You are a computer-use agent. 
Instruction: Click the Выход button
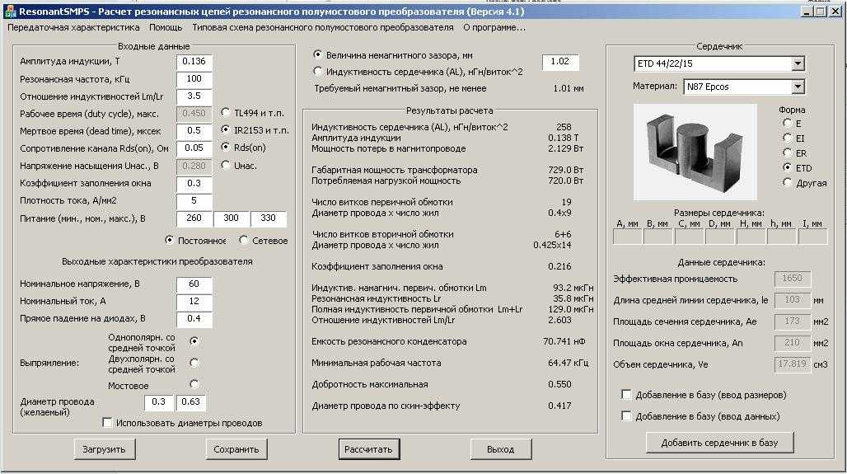tap(501, 449)
